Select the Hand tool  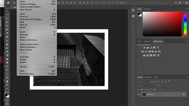pyautogui.click(x=7, y=81)
